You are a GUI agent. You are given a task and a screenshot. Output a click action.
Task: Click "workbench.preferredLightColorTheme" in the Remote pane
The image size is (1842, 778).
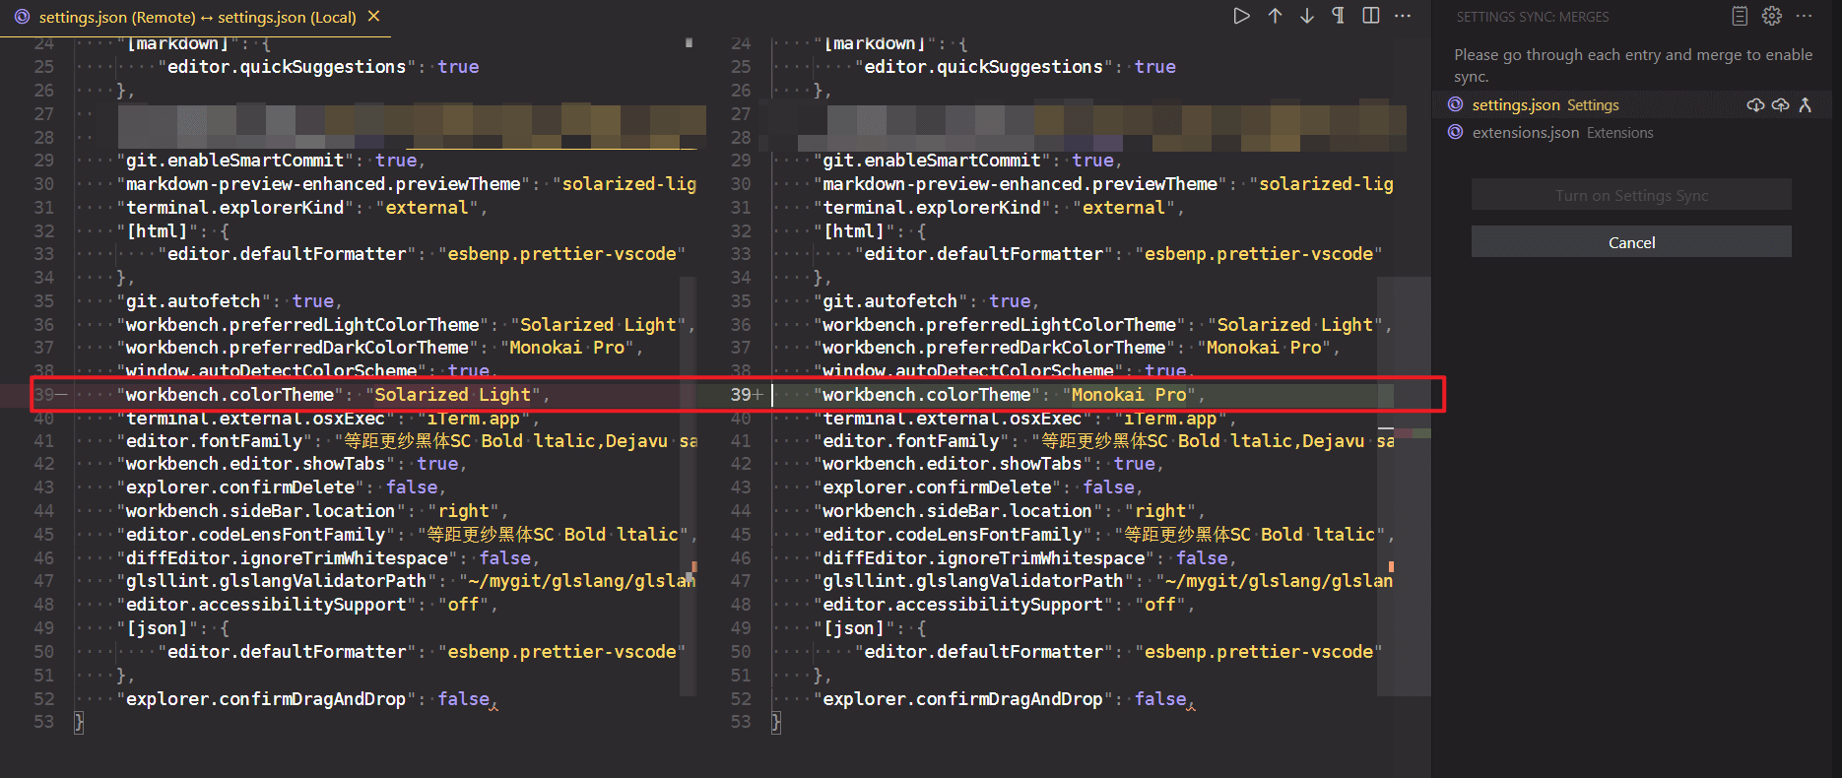coord(303,325)
